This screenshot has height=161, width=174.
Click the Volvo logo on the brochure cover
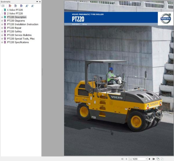coord(166,19)
